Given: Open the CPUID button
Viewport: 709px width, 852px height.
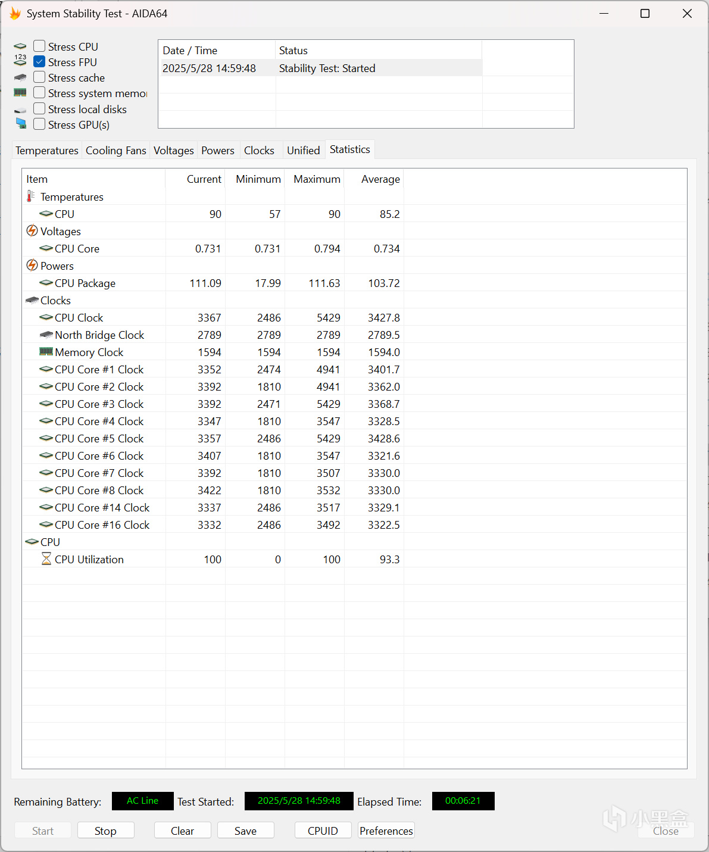Looking at the screenshot, I should pyautogui.click(x=323, y=831).
